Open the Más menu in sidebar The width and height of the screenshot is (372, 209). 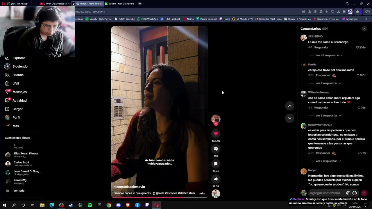pos(15,126)
